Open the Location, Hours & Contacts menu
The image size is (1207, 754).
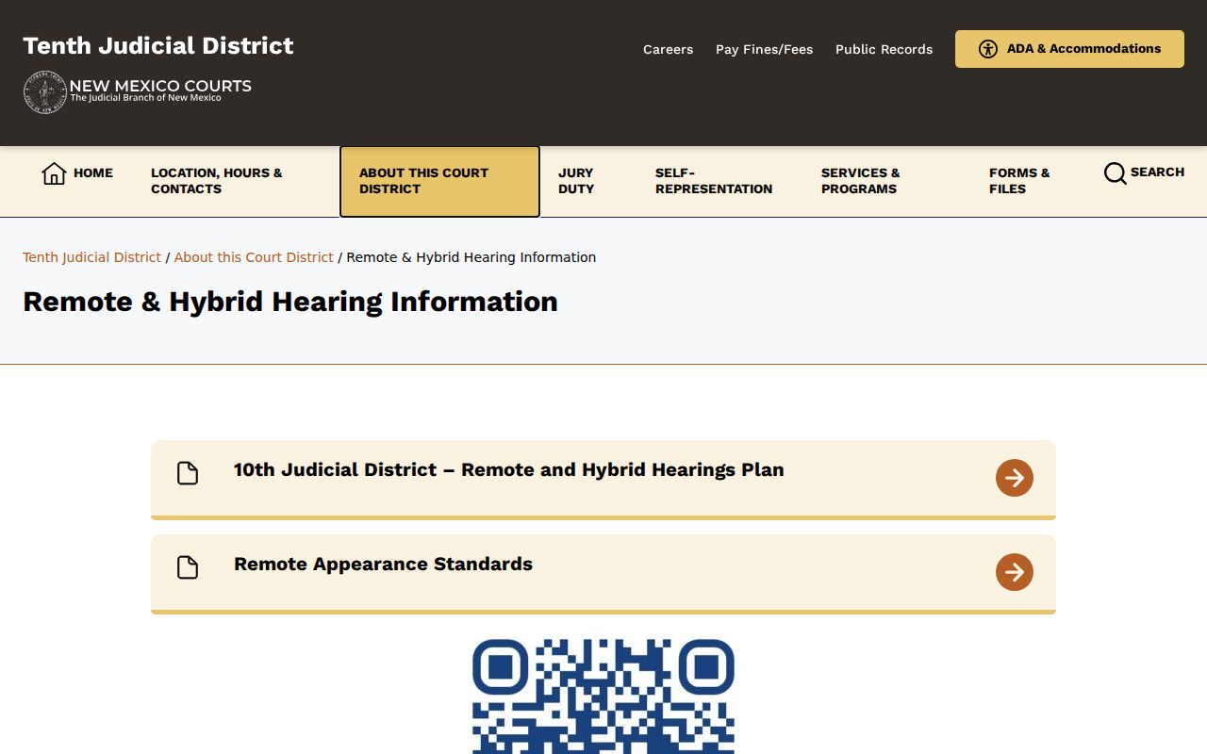[236, 181]
